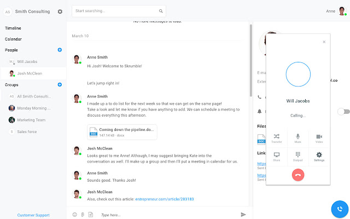The height and width of the screenshot is (219, 350).
Task: Add a new person with plus icon
Action: (60, 50)
